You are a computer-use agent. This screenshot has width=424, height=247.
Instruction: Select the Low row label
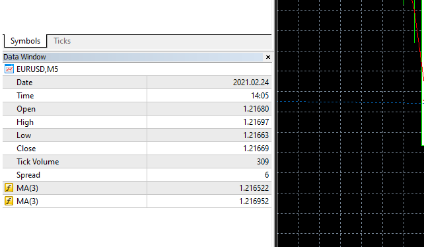pyautogui.click(x=24, y=135)
